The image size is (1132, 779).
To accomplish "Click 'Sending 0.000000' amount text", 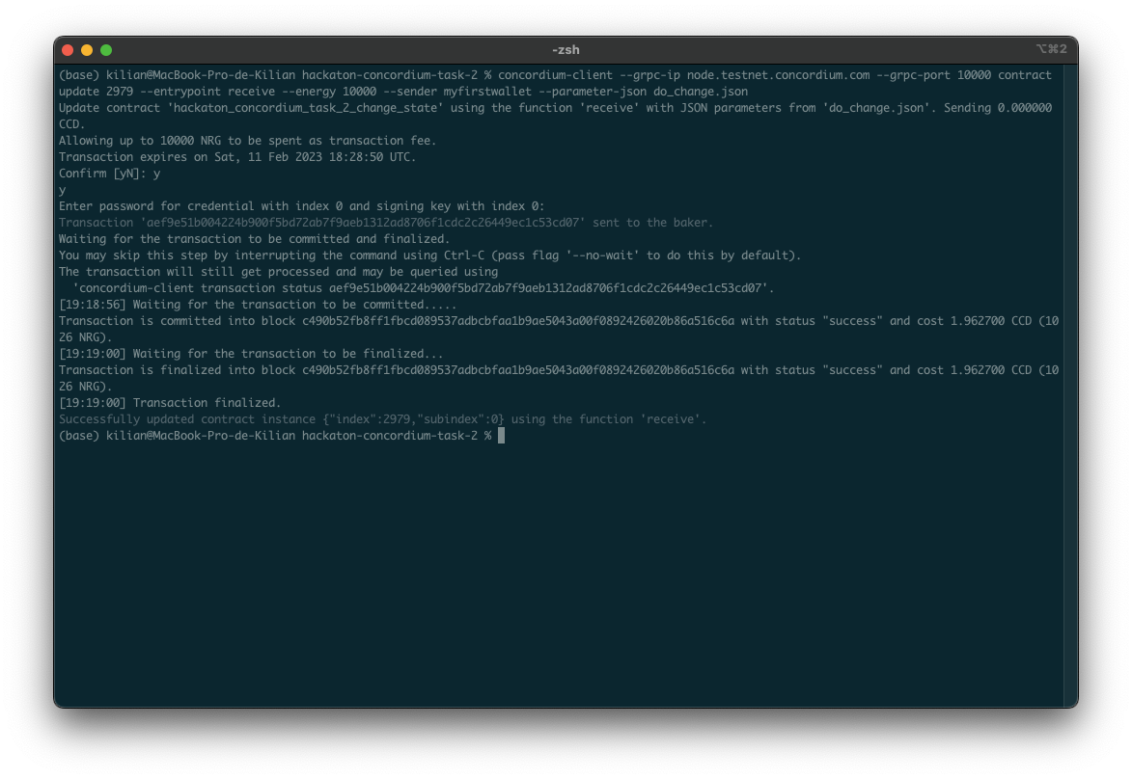I will tap(998, 108).
